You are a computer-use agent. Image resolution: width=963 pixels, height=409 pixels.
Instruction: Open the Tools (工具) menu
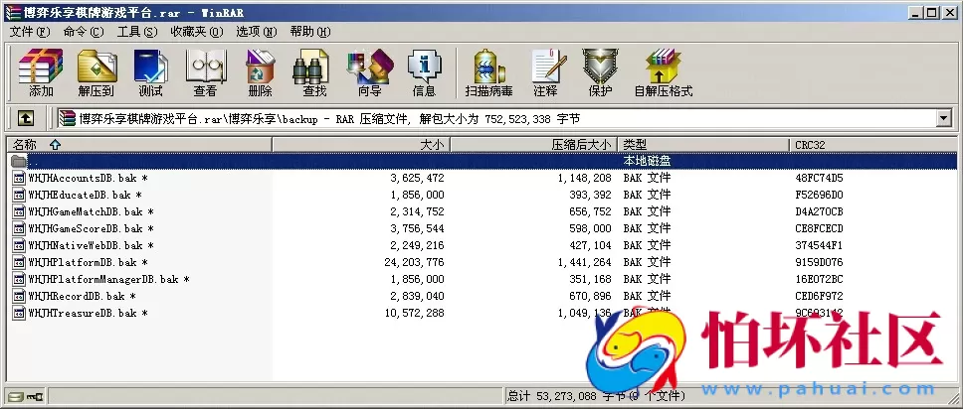[x=137, y=32]
